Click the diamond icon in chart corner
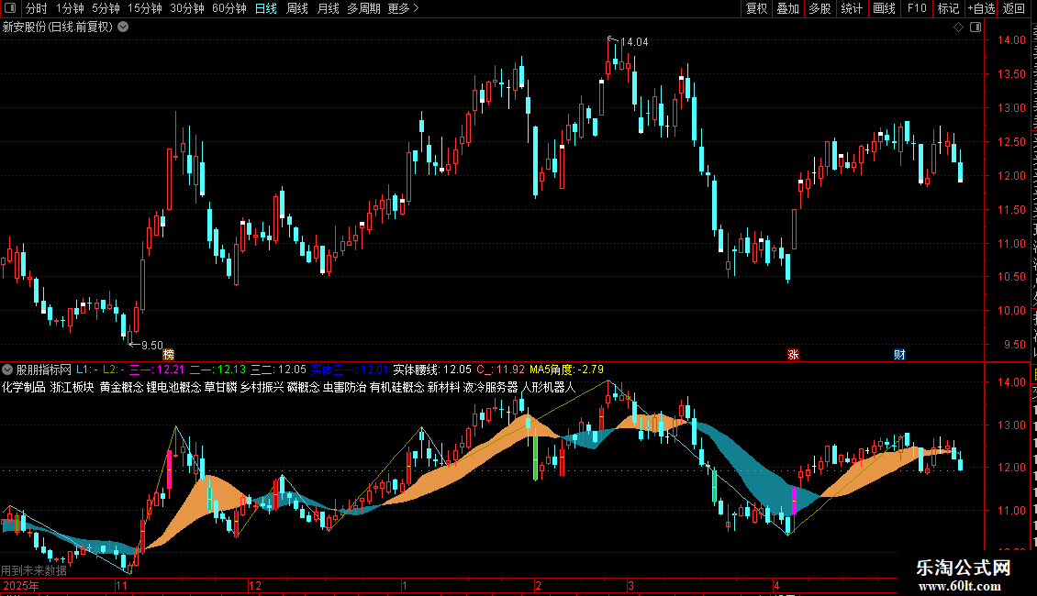Image resolution: width=1037 pixels, height=596 pixels. click(958, 27)
